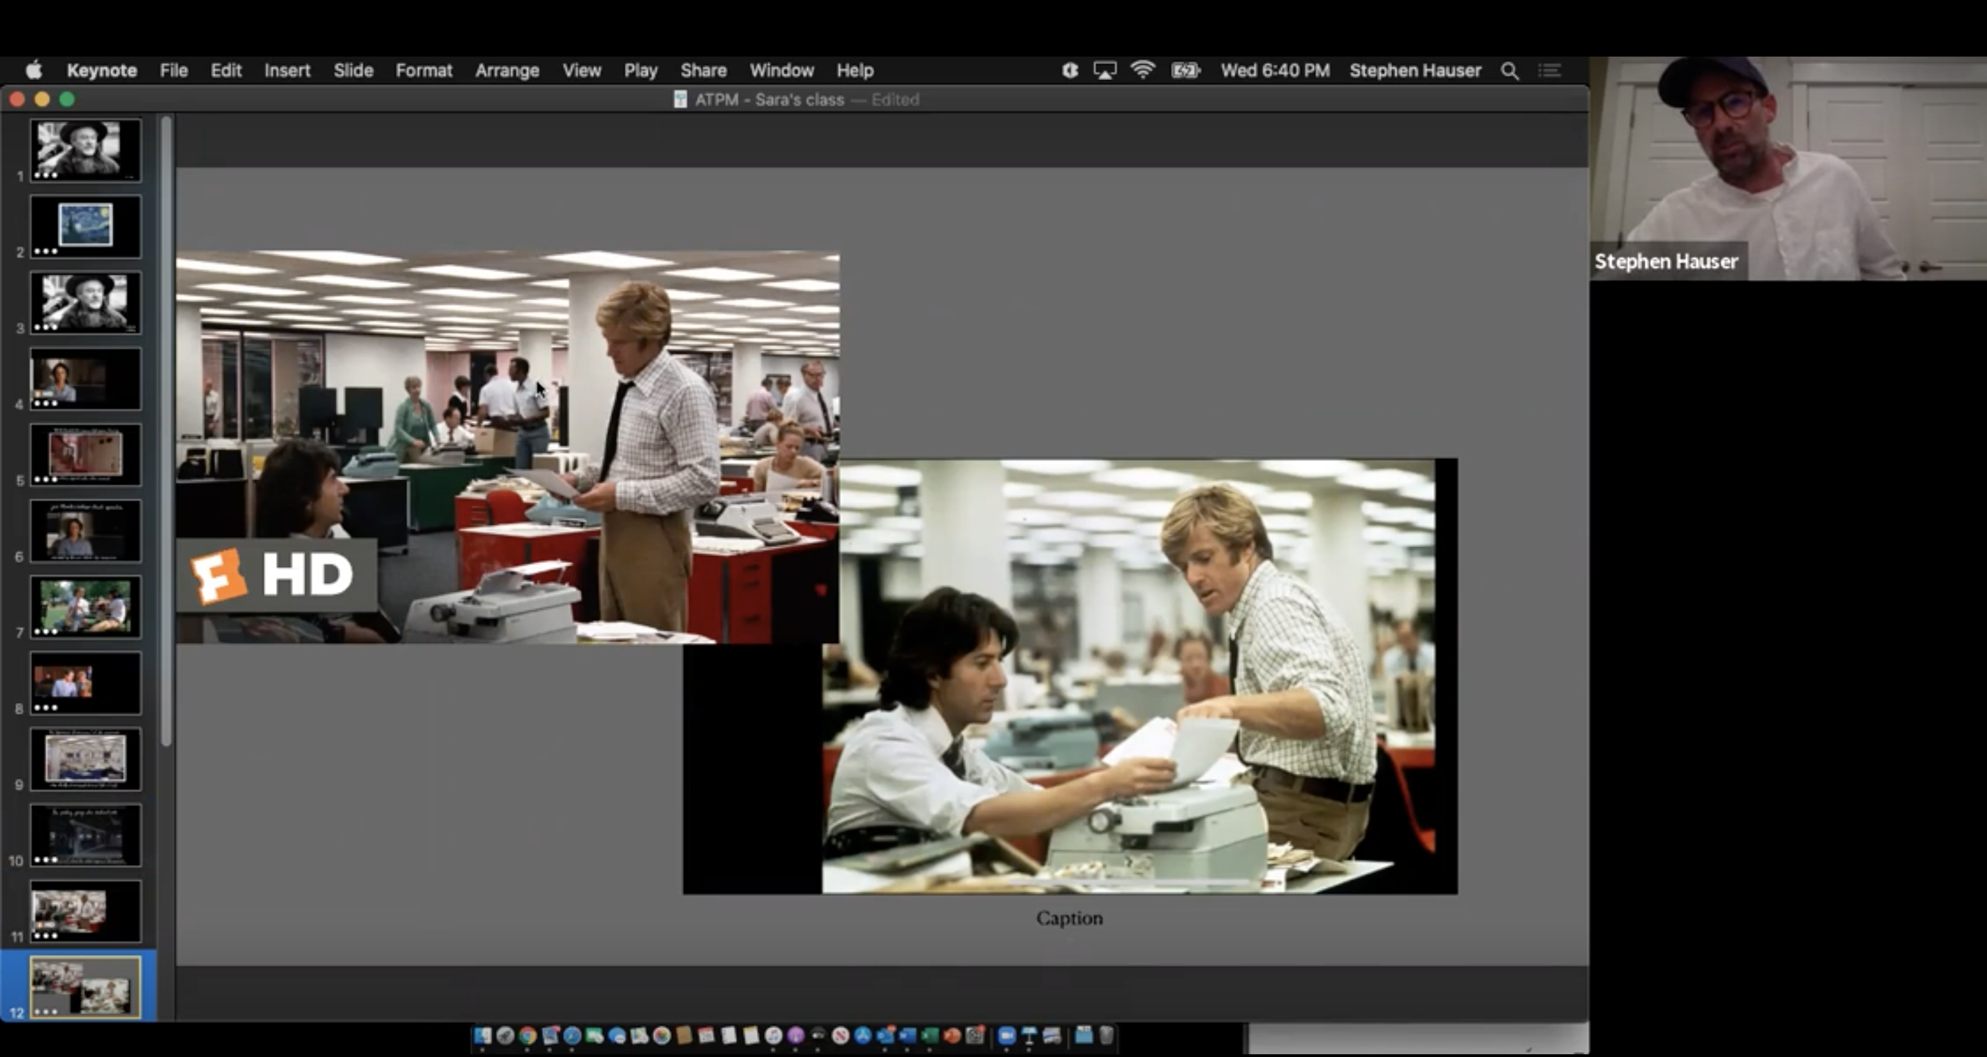The image size is (1987, 1057).
Task: Click the Wi-Fi status icon
Action: click(1143, 70)
